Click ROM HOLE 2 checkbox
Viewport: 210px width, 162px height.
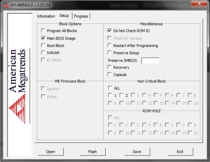[x=122, y=125]
